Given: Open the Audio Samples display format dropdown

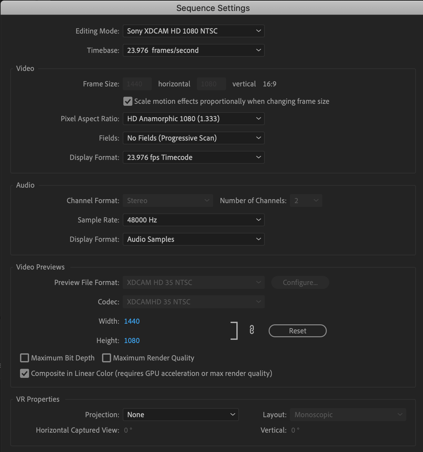Looking at the screenshot, I should (x=193, y=240).
